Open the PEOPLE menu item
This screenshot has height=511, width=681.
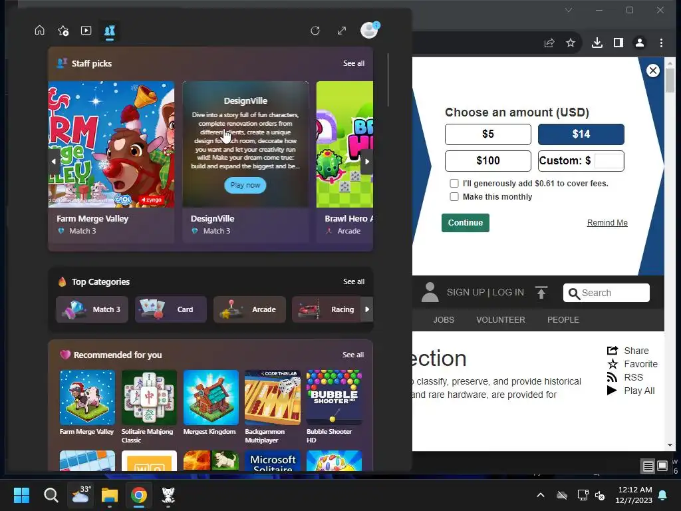tap(563, 320)
